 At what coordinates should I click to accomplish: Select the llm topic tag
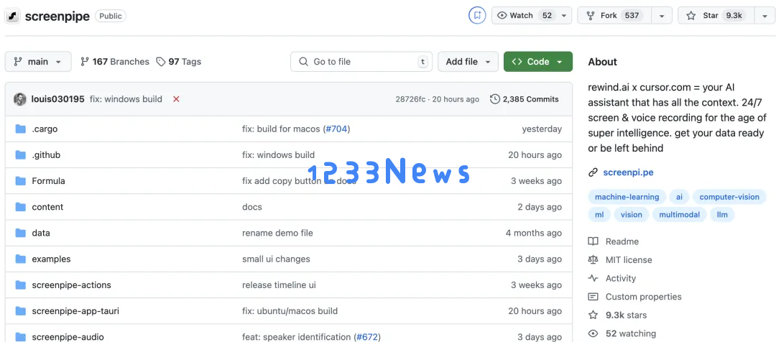click(722, 215)
